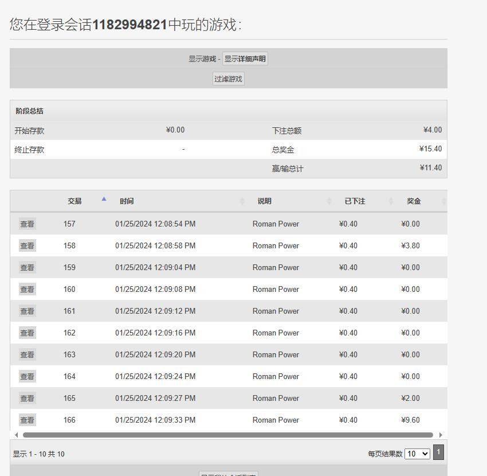Open the 查看 button for transaction 160
Image resolution: width=487 pixels, height=476 pixels.
[28, 289]
